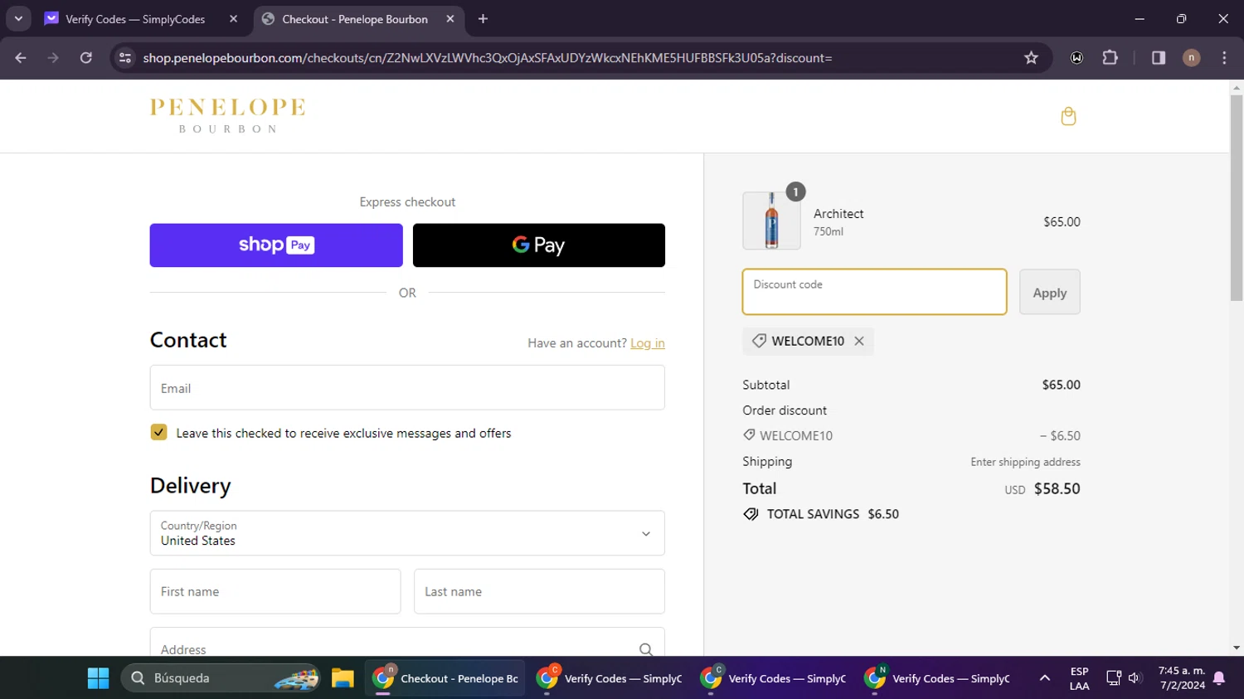Uncheck the exclusive messages and offers checkbox
Image resolution: width=1244 pixels, height=699 pixels.
click(x=158, y=432)
